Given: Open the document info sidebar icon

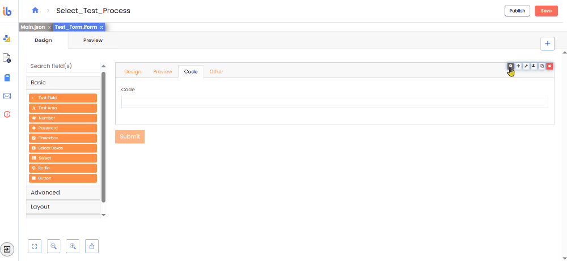Looking at the screenshot, I should click(x=7, y=58).
